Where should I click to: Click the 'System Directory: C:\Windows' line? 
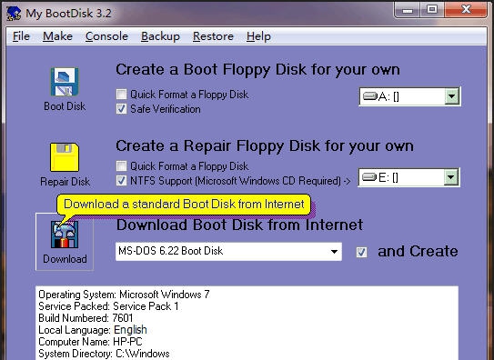pyautogui.click(x=104, y=354)
